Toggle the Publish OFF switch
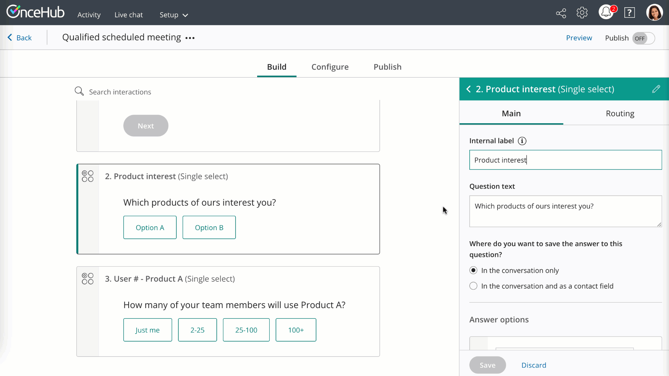This screenshot has width=669, height=376. tap(643, 38)
